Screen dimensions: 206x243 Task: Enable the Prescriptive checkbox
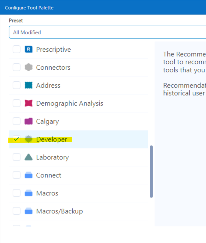click(17, 49)
